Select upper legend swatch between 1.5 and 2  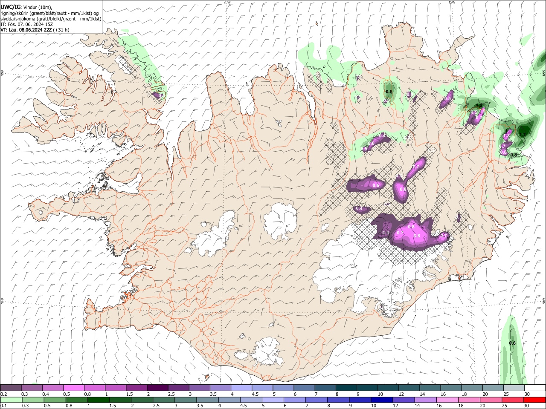click(x=136, y=388)
